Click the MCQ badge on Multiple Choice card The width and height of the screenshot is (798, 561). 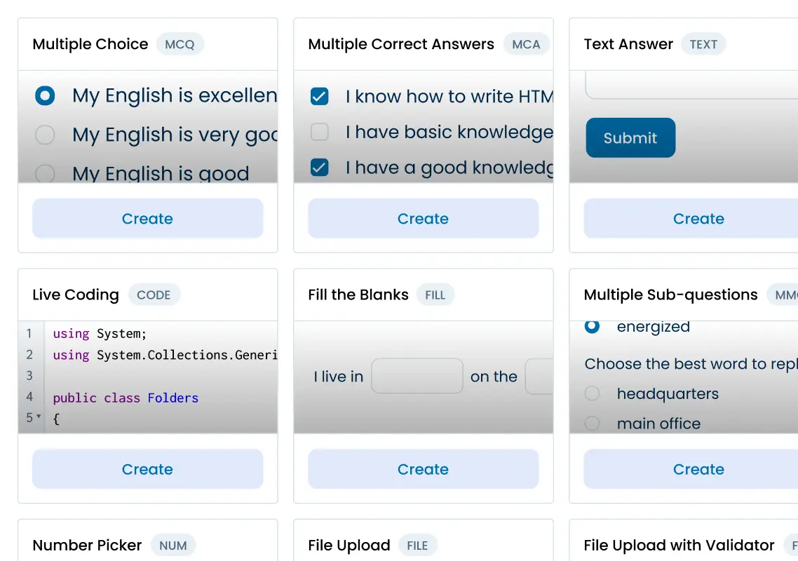click(180, 44)
